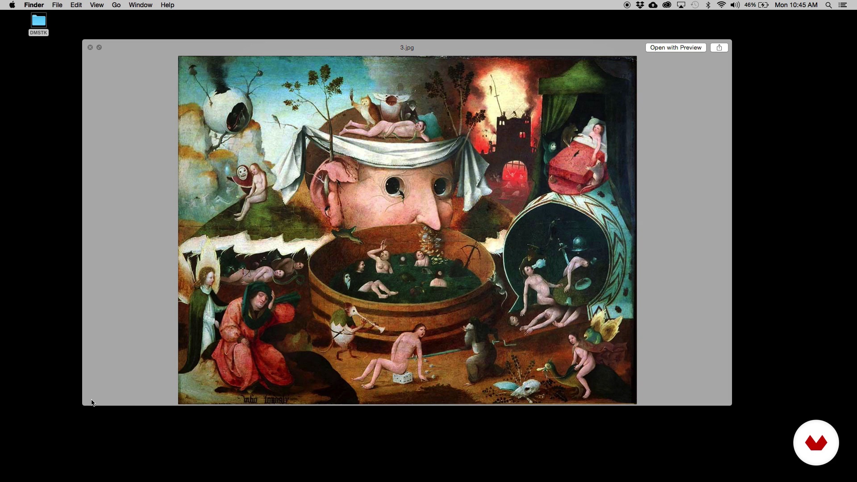Open the Creative Cloud menu bar icon
857x482 pixels.
(667, 5)
